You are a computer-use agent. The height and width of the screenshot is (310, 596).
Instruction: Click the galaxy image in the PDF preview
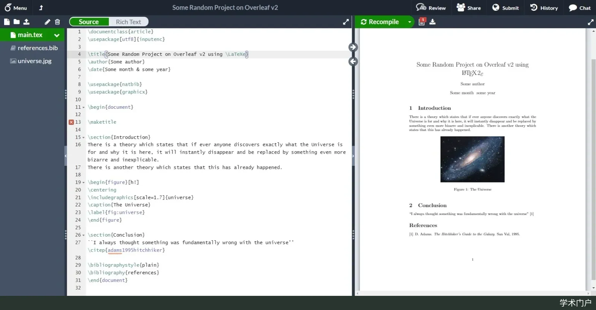472,159
